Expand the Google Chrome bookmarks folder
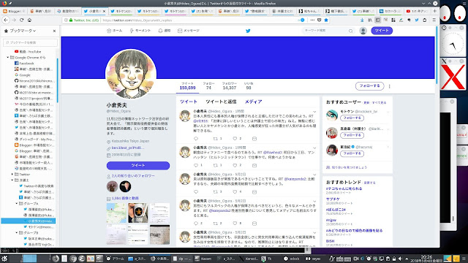Image resolution: width=468 pixels, height=263 pixels. click(8, 58)
